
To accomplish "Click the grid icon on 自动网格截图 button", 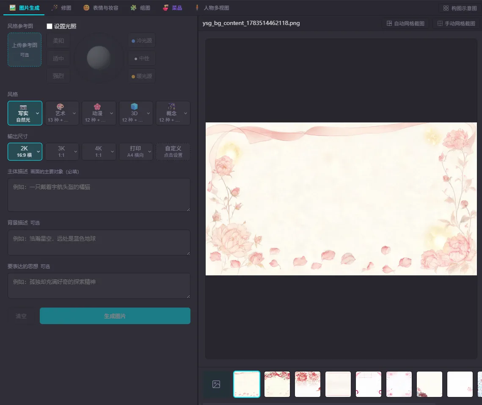I will (x=389, y=23).
